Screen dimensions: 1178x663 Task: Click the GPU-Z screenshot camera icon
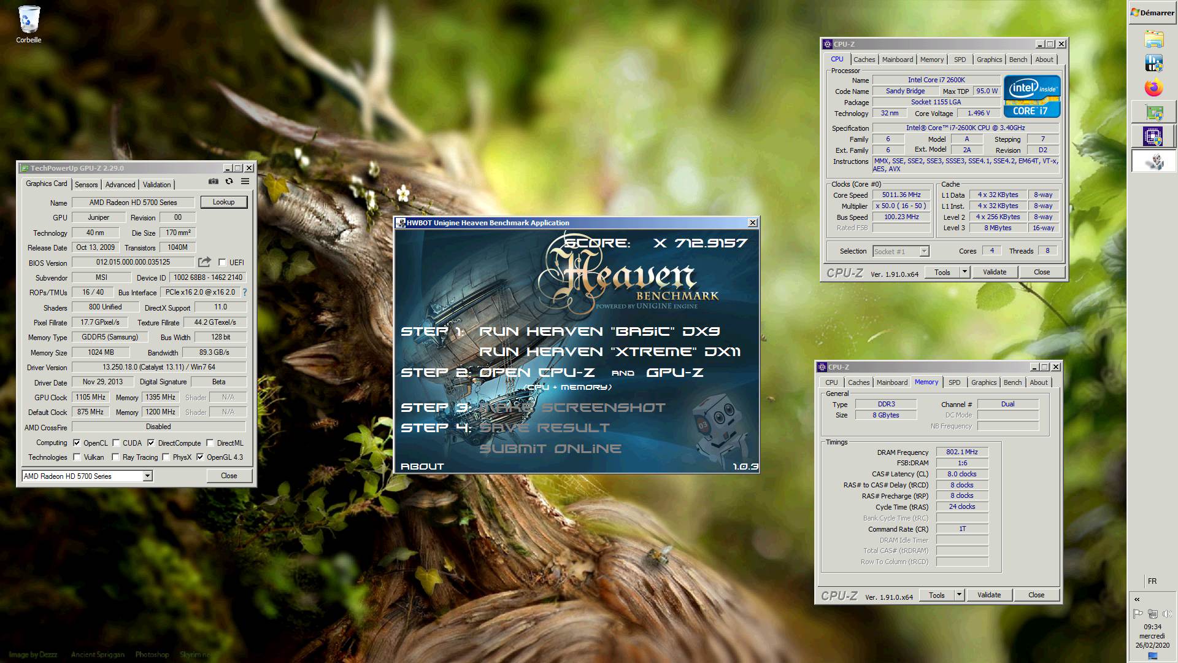pyautogui.click(x=213, y=182)
